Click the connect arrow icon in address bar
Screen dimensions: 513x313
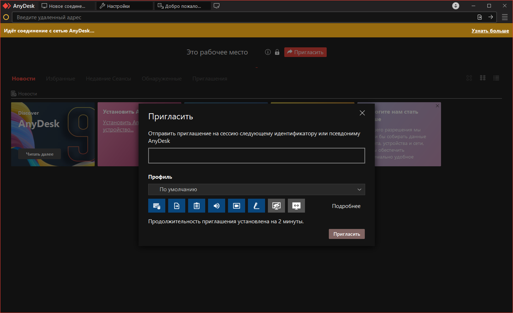[491, 17]
